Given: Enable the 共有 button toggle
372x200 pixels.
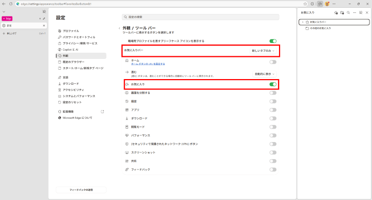Looking at the screenshot, I should click(x=273, y=161).
